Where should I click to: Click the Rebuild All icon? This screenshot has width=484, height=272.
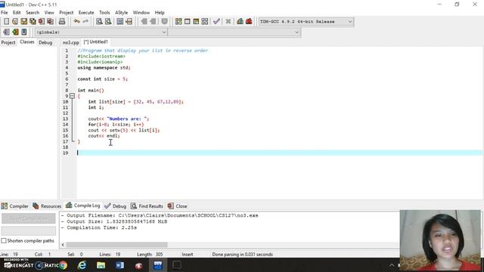point(205,21)
